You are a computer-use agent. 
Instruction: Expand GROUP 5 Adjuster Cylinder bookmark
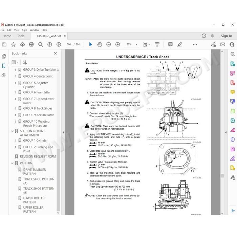15,83
